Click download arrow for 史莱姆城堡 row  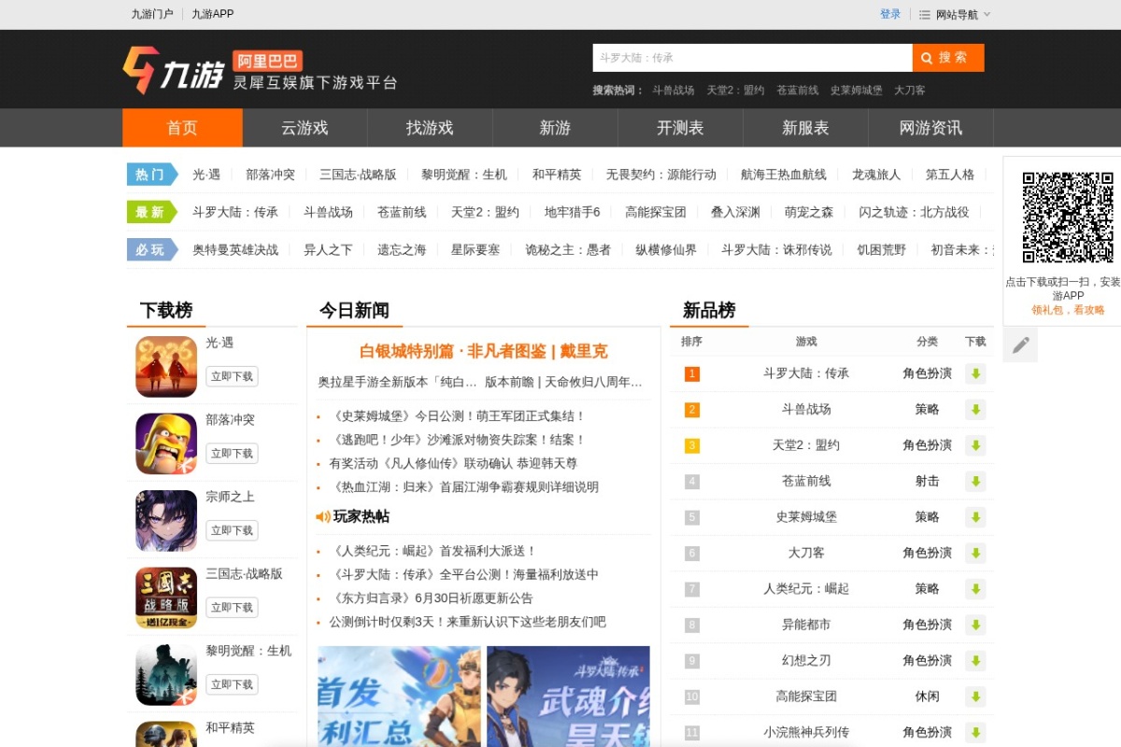[976, 517]
